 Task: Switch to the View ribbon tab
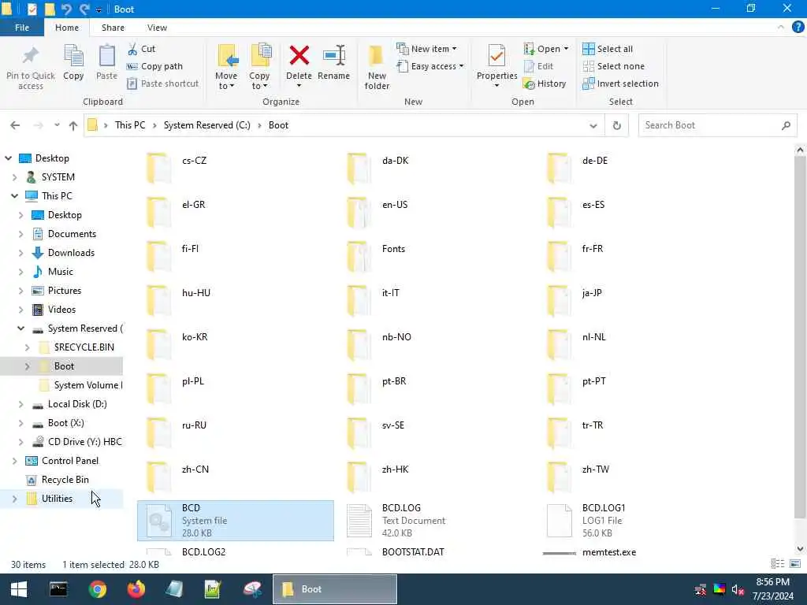click(x=157, y=28)
